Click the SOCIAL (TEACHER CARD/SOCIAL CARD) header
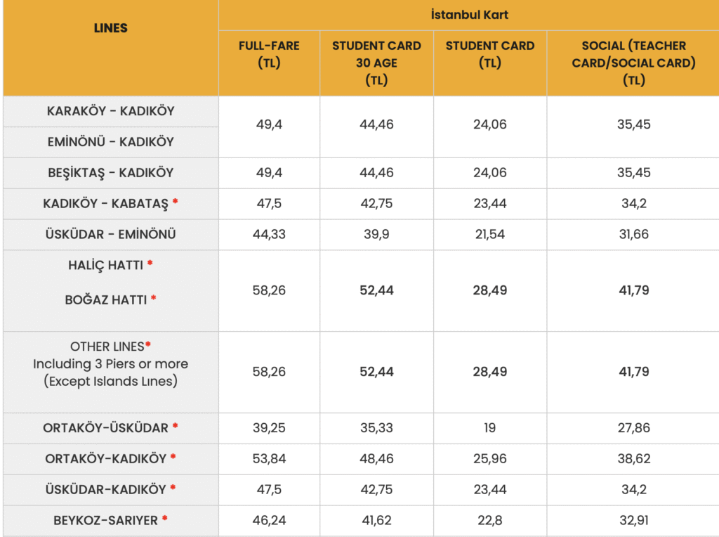The height and width of the screenshot is (537, 719). tap(633, 63)
